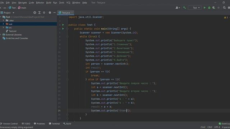Click the 4 spaces indent indicator
The height and width of the screenshot is (129, 230).
click(x=226, y=127)
